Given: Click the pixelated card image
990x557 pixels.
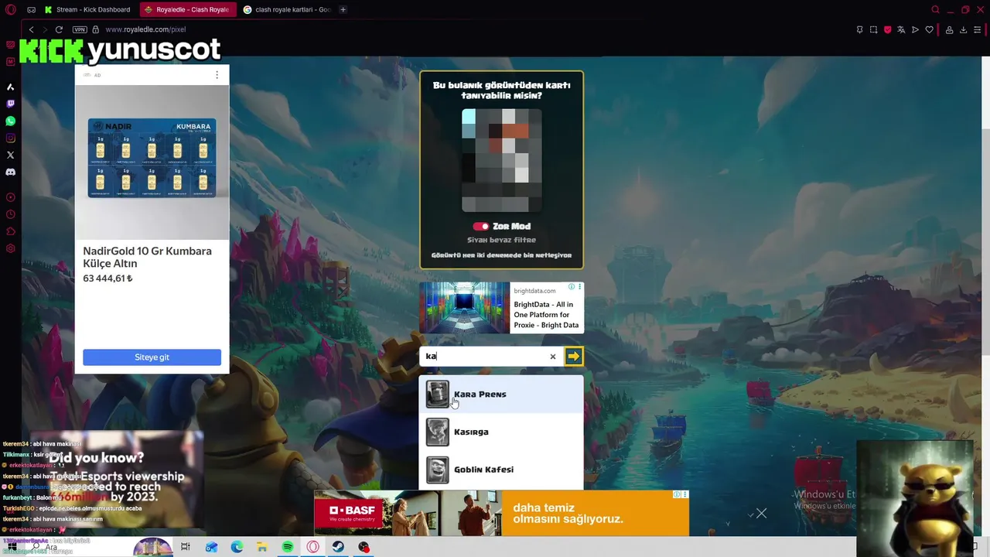Looking at the screenshot, I should pos(501,160).
